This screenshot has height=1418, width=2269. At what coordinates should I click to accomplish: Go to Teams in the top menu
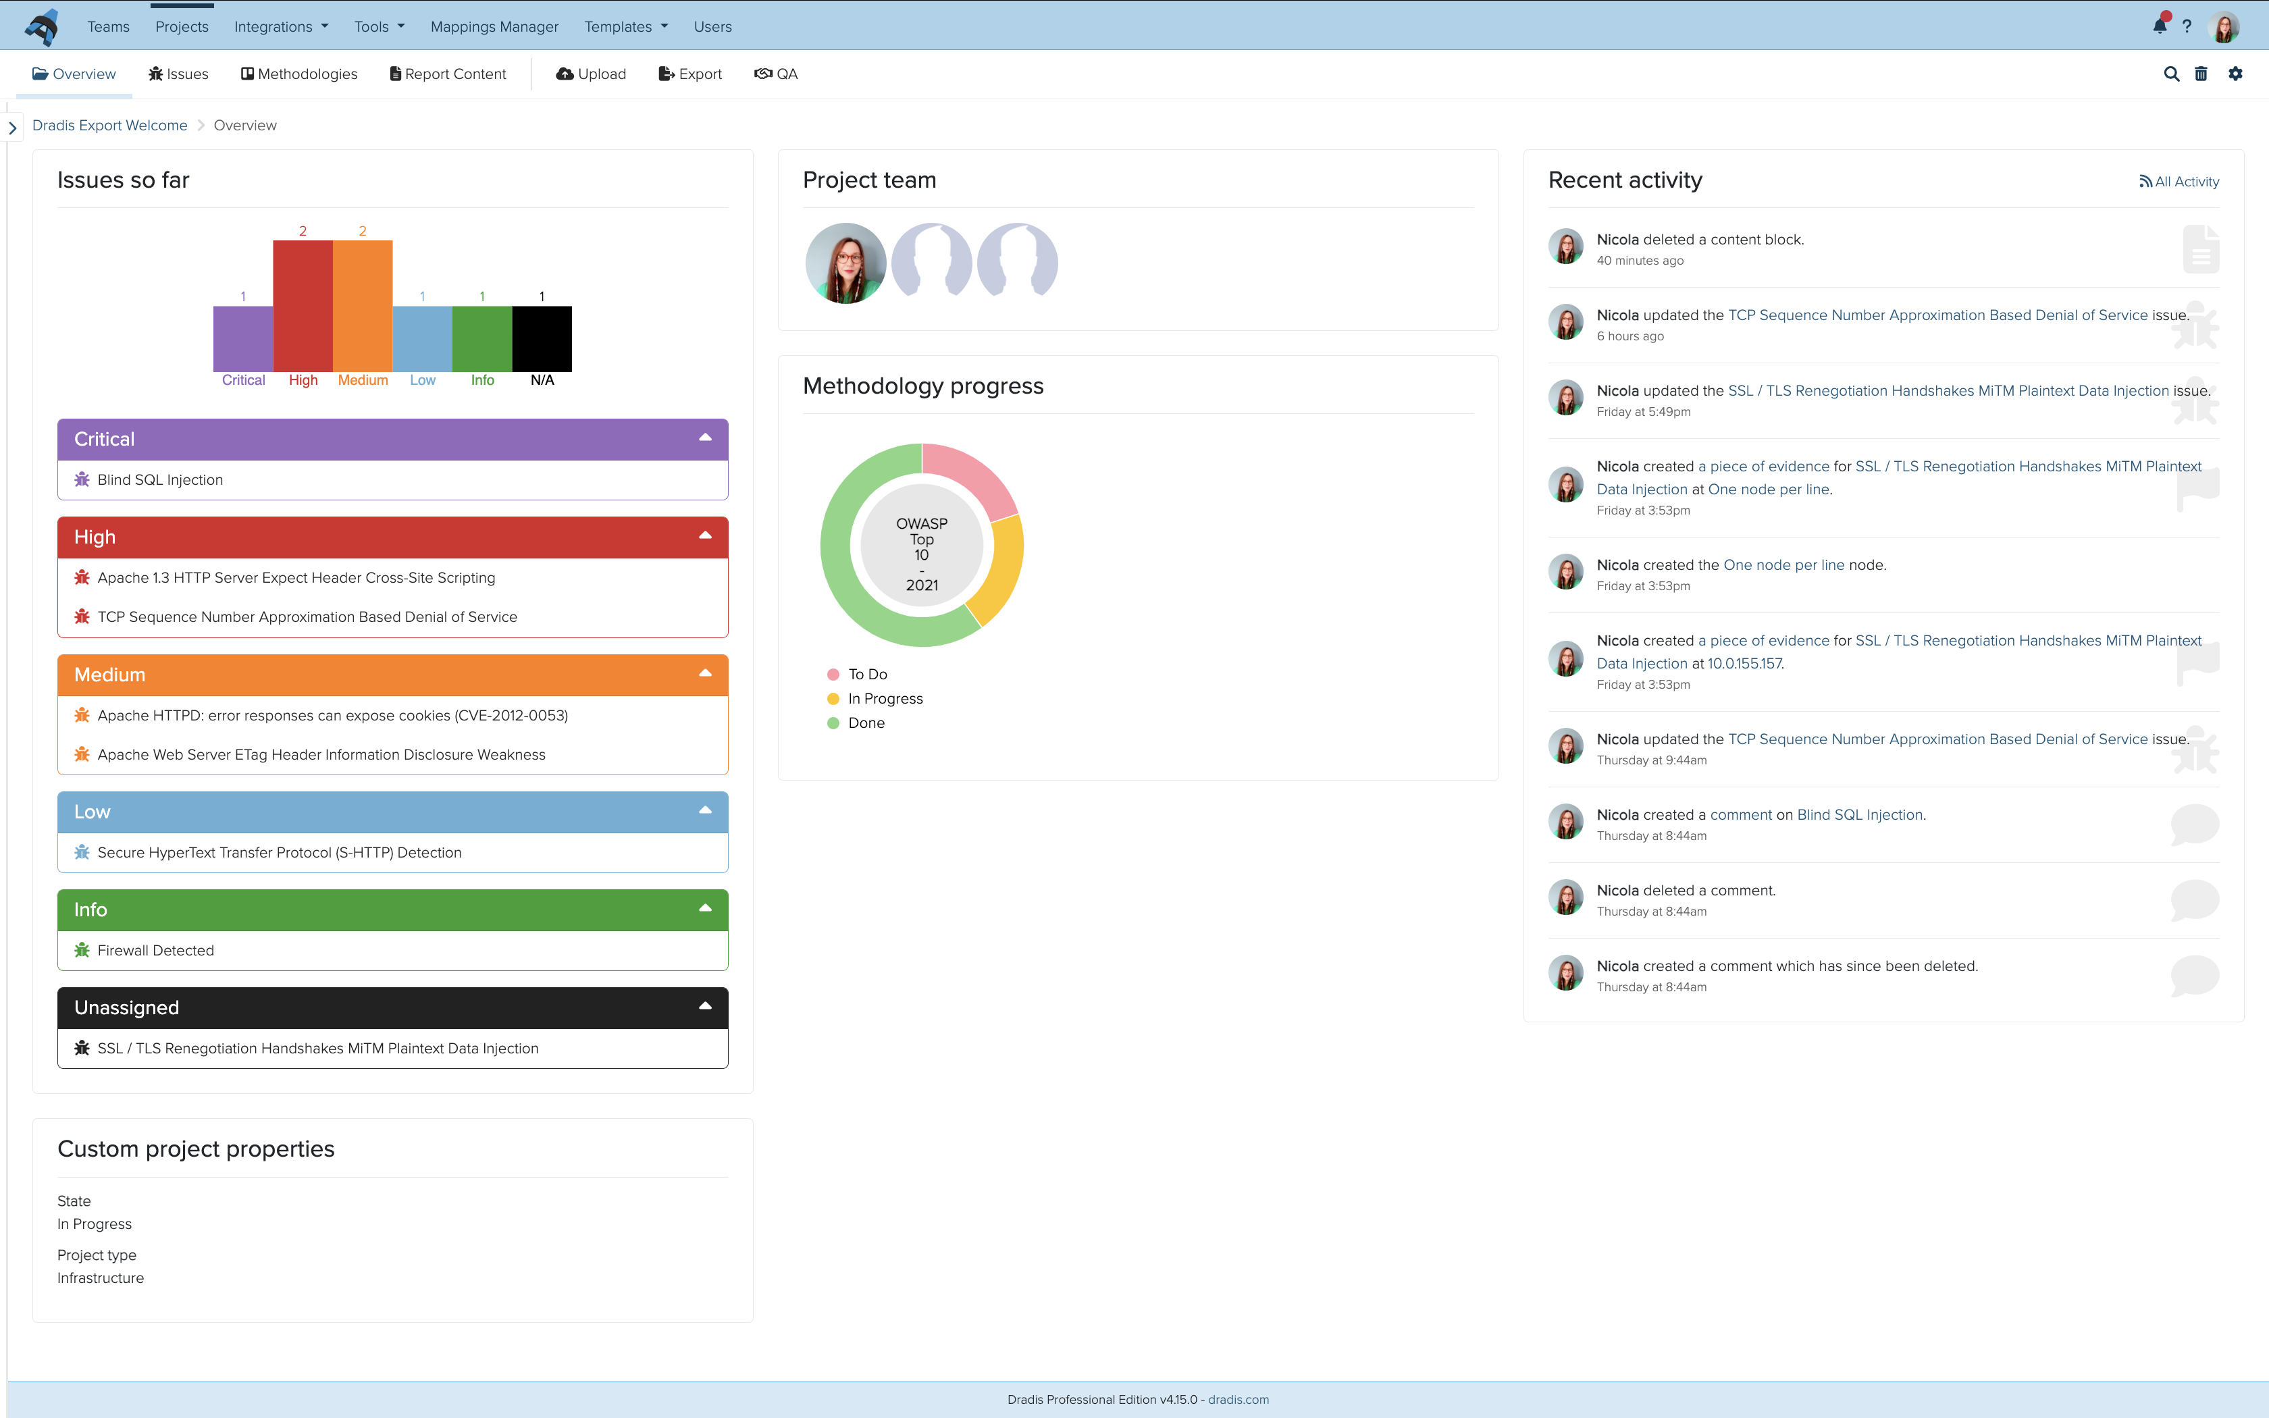[x=109, y=26]
